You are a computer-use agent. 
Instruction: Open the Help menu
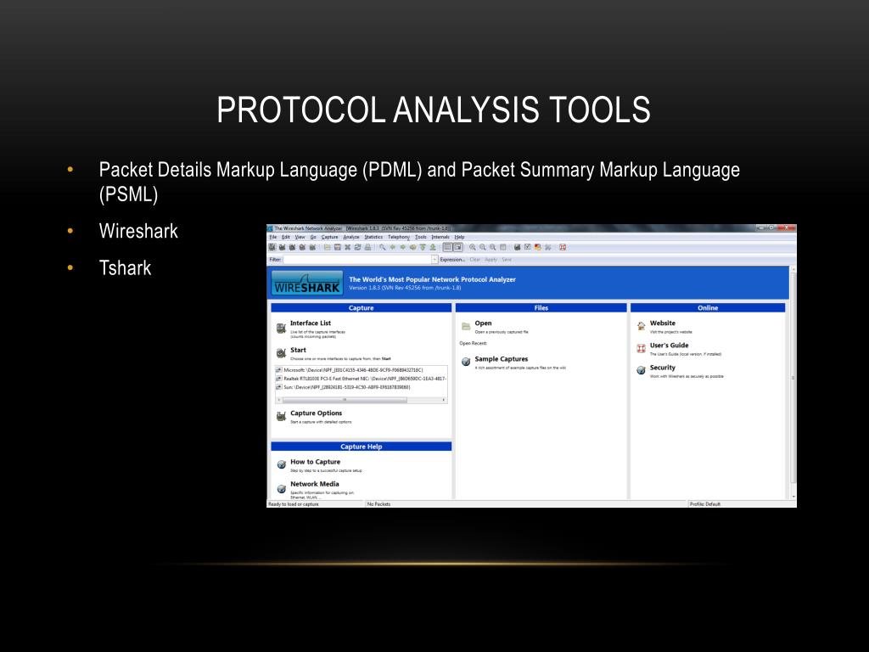(459, 237)
